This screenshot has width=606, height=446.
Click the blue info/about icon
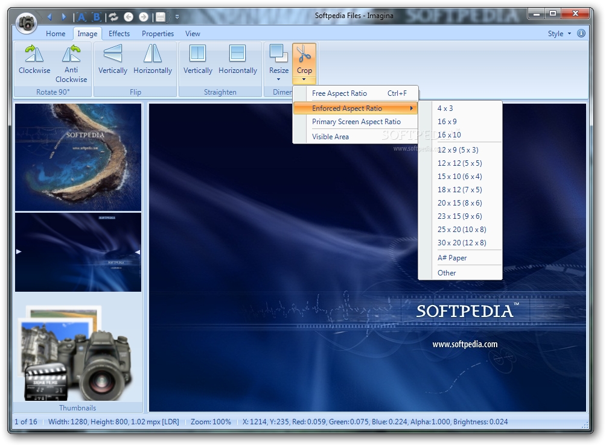(581, 33)
